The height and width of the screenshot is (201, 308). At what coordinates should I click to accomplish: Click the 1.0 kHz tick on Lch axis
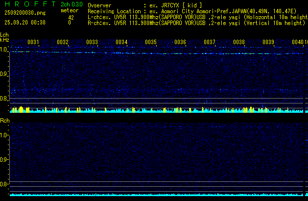4,50
